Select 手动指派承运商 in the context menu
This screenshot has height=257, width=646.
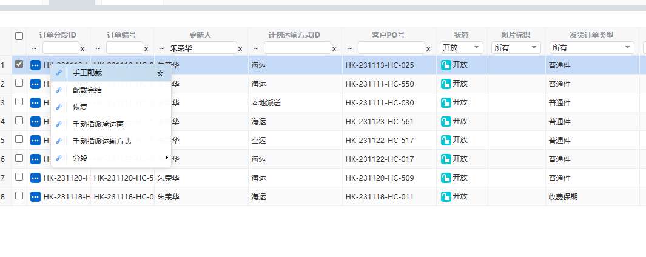click(98, 124)
